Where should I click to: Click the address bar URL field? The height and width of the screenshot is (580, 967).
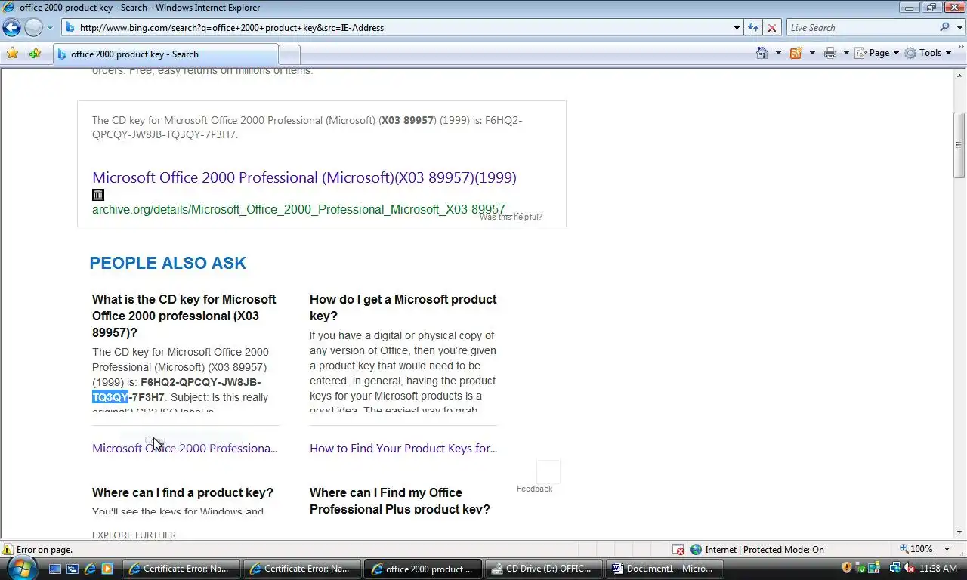pyautogui.click(x=397, y=28)
